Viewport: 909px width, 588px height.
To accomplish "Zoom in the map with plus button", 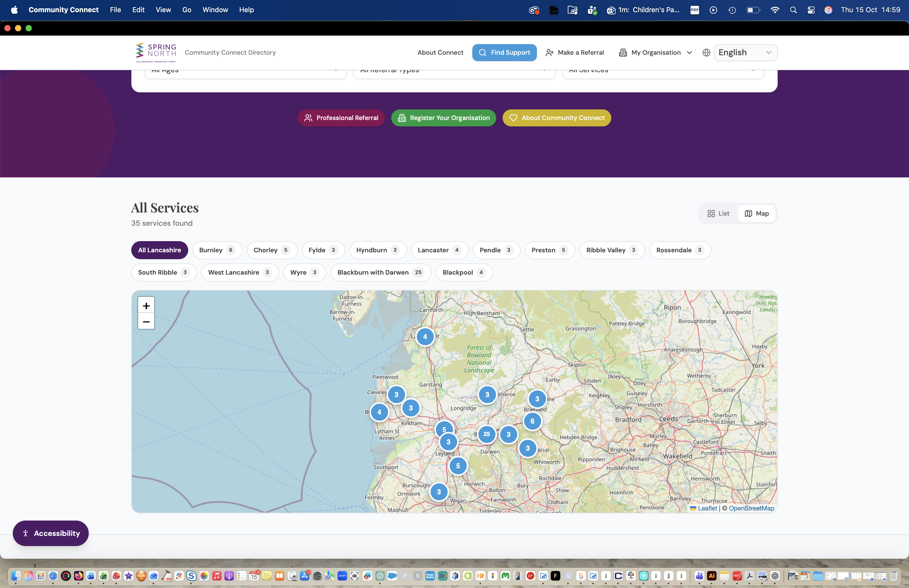I will [x=146, y=306].
